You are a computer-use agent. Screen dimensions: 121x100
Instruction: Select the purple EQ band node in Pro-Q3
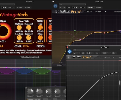click(x=80, y=39)
